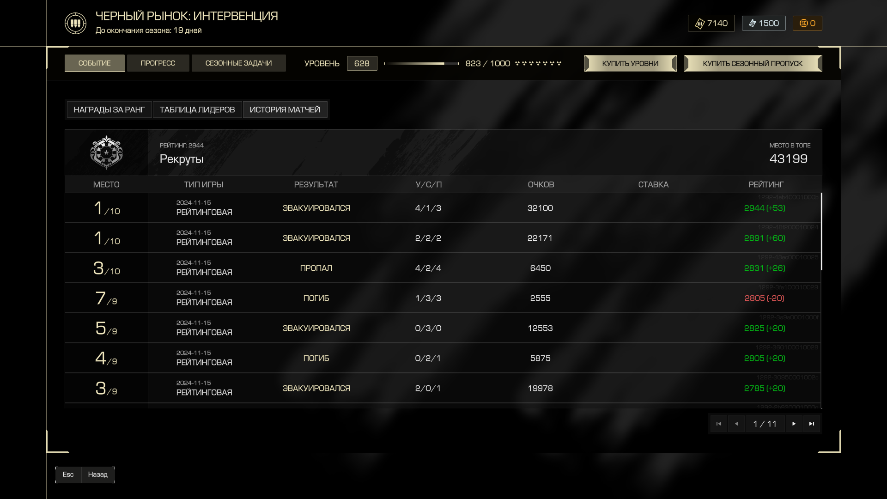
Task: Click Место в топе 43199 value
Action: pyautogui.click(x=789, y=158)
